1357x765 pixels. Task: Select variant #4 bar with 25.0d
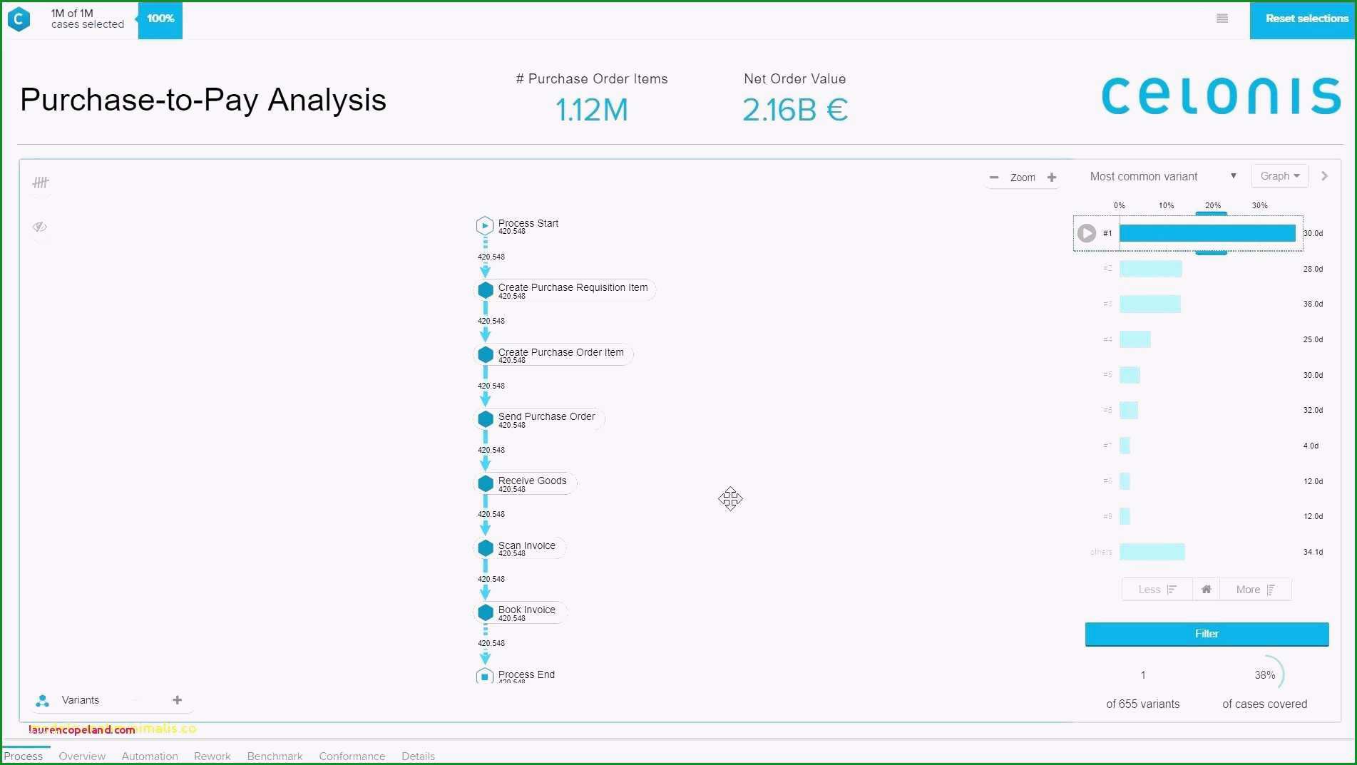[x=1135, y=339]
